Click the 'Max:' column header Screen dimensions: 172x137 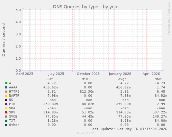159,79
